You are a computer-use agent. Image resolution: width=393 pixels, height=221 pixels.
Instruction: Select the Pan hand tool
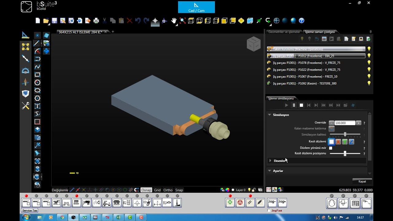(174, 21)
